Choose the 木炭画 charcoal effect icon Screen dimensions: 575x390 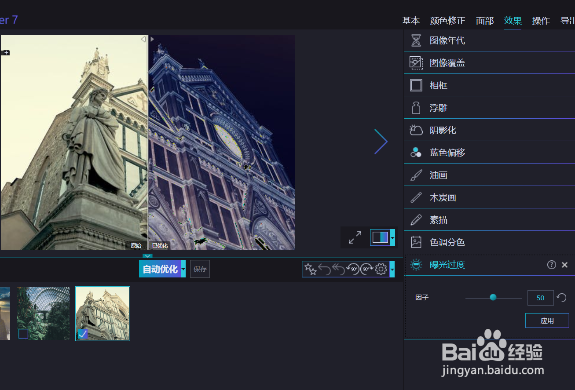(416, 197)
